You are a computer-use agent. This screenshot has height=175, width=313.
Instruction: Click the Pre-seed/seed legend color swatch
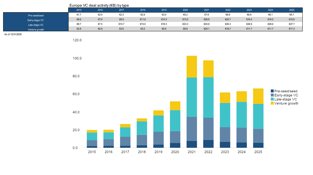[x=272, y=91]
